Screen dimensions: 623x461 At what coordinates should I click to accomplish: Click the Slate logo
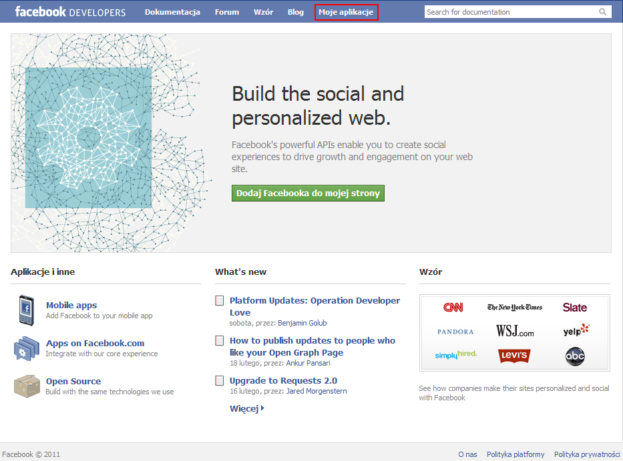click(574, 308)
